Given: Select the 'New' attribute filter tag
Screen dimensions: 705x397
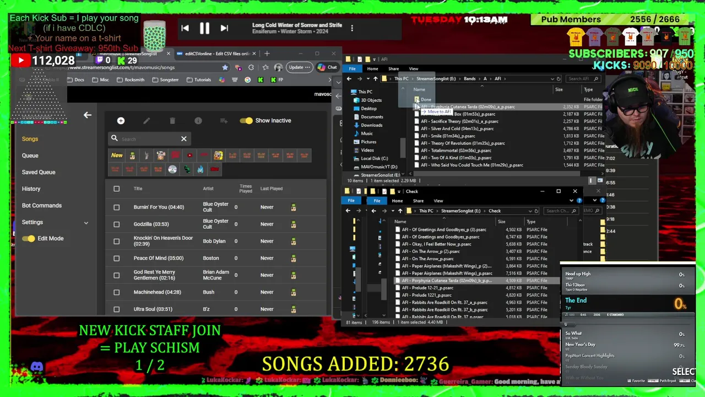Looking at the screenshot, I should pos(117,155).
